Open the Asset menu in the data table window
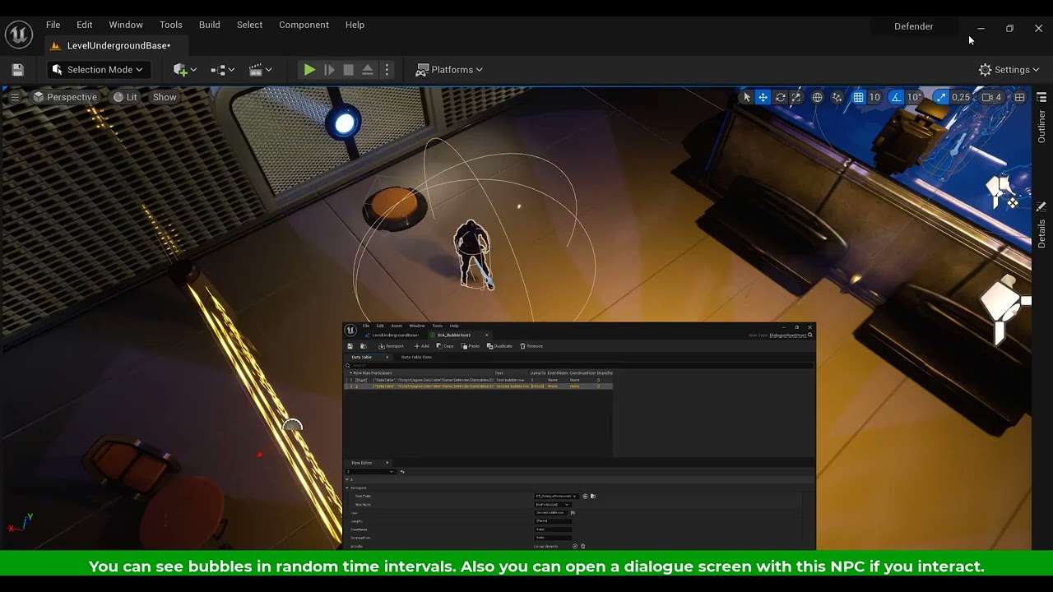1053x592 pixels. click(x=397, y=326)
